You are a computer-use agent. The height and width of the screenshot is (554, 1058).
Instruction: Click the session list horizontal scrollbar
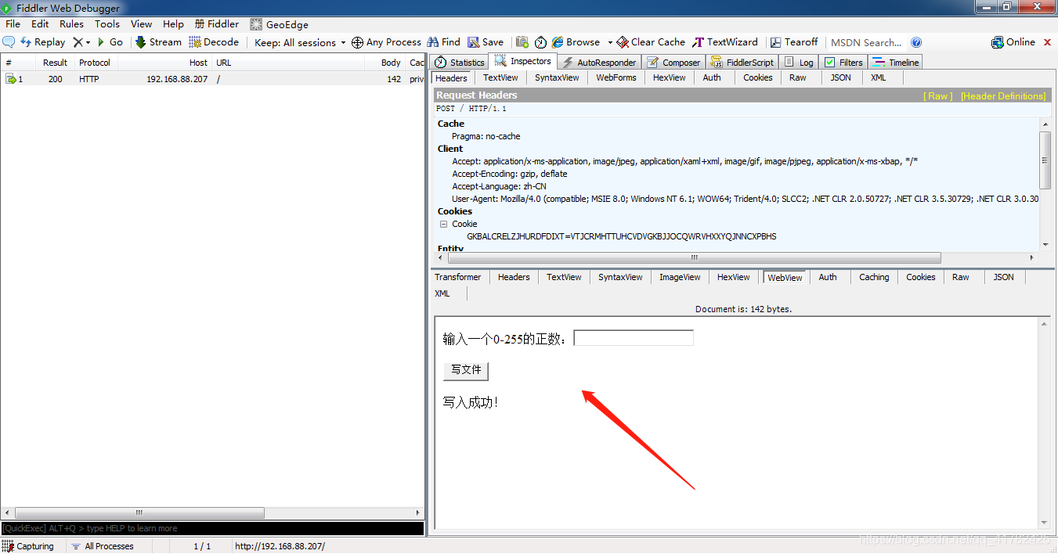point(139,513)
